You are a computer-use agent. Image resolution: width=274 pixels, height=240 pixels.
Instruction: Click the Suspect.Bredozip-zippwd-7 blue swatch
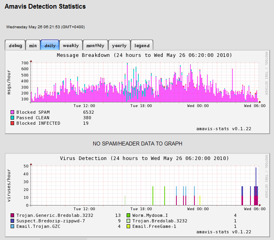coord(12,221)
